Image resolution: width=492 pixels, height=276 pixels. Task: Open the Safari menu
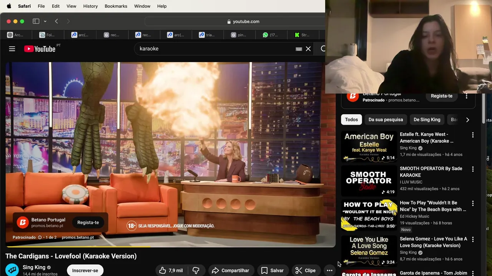(x=24, y=6)
